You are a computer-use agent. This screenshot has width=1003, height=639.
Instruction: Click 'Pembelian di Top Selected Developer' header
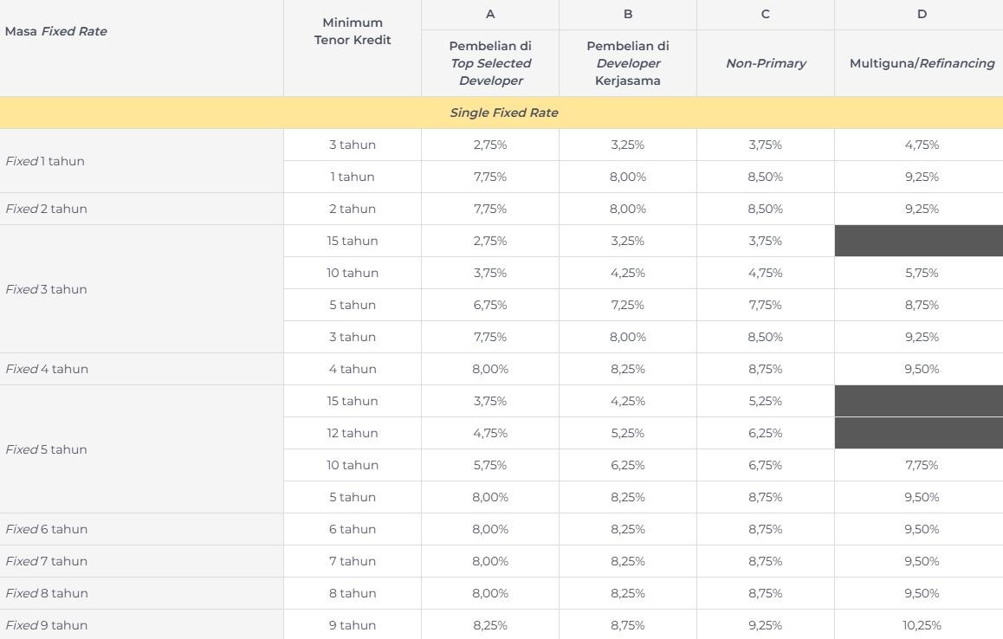click(490, 63)
